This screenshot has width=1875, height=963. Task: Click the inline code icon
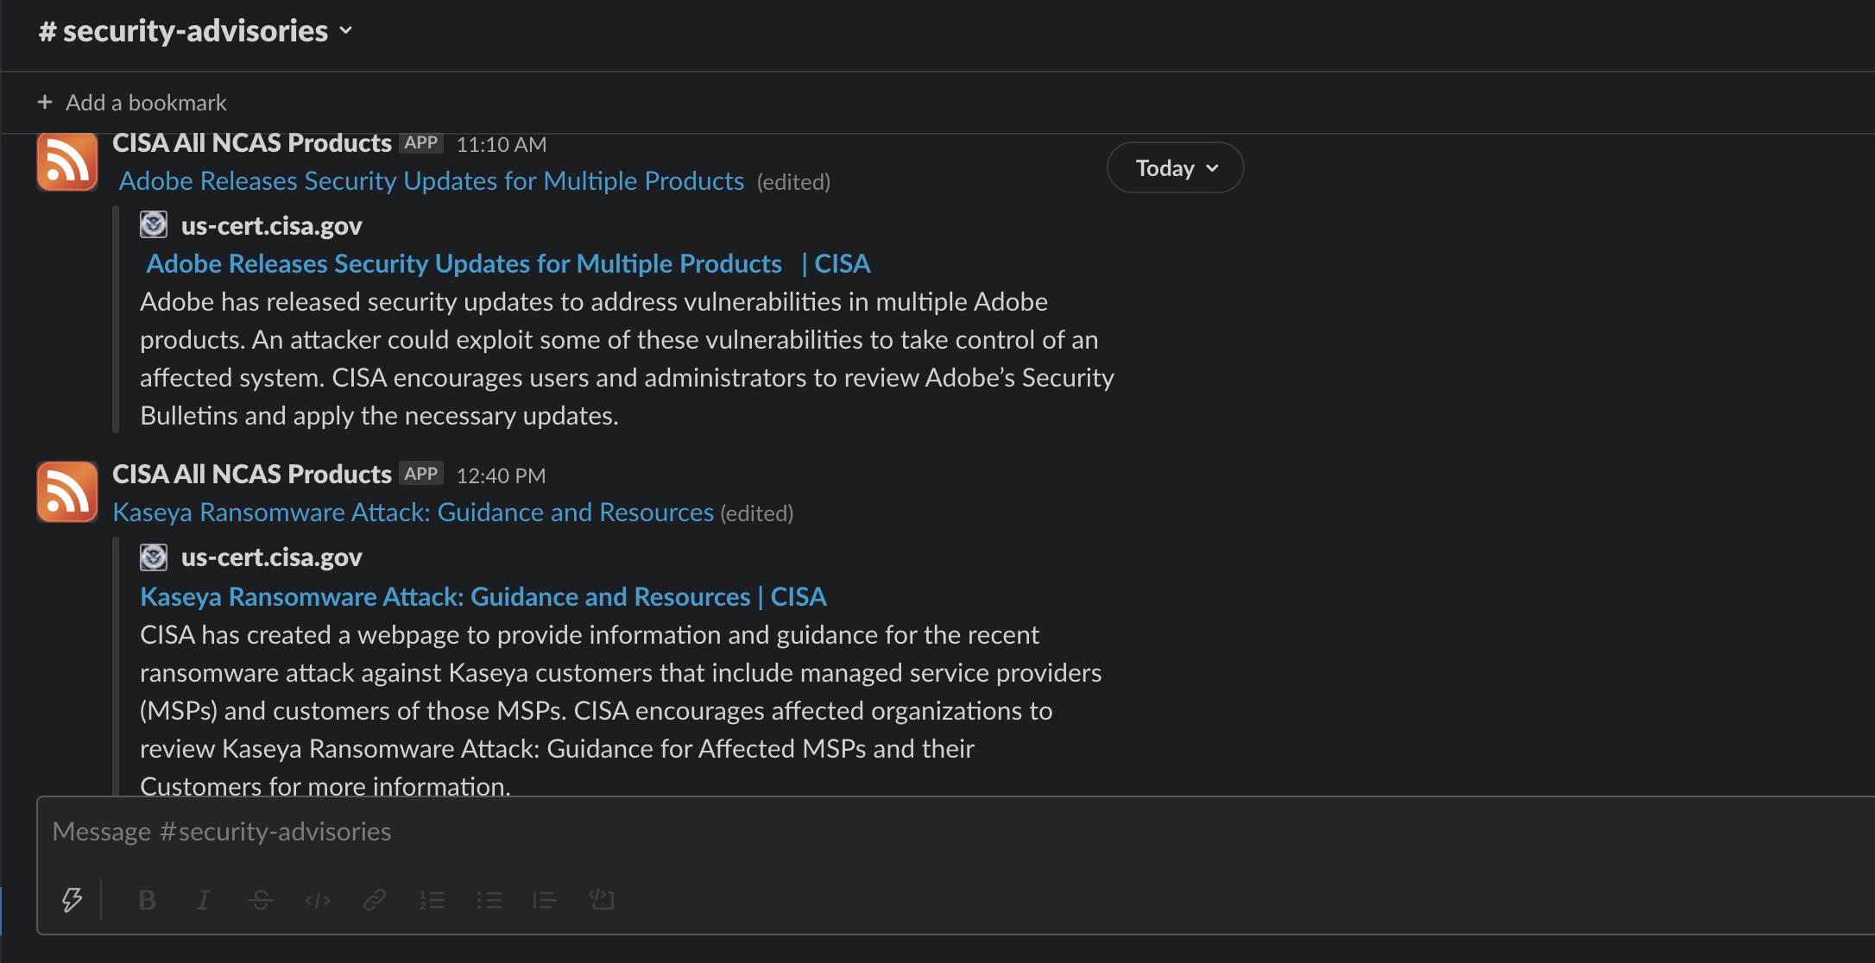click(318, 900)
